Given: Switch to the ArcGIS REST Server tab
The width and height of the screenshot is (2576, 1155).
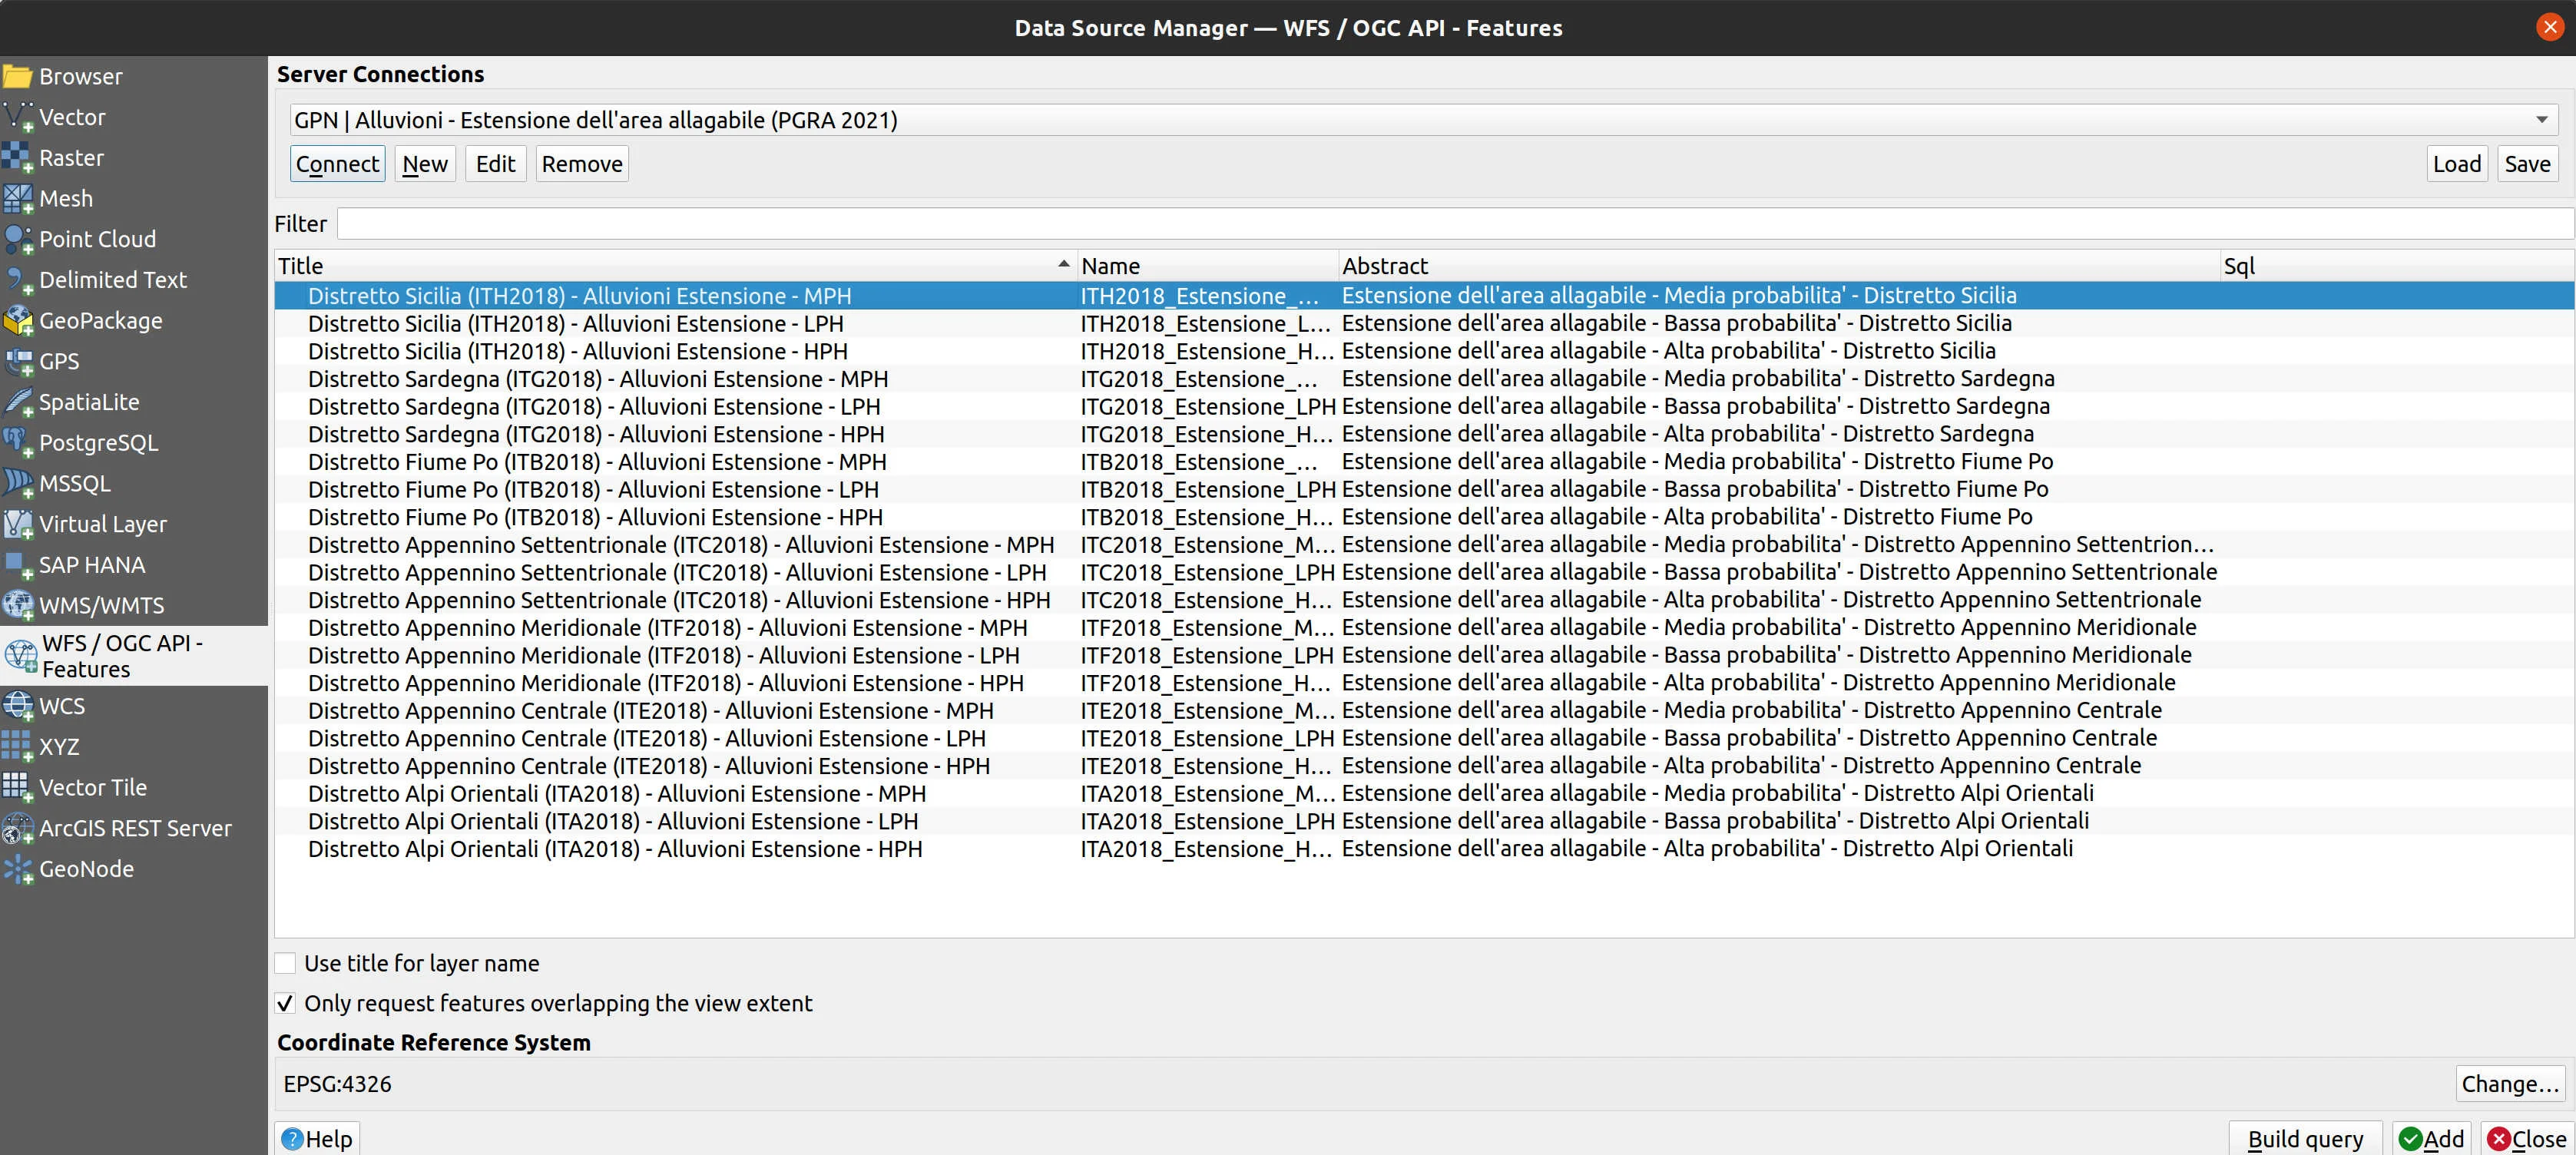Looking at the screenshot, I should pyautogui.click(x=134, y=829).
